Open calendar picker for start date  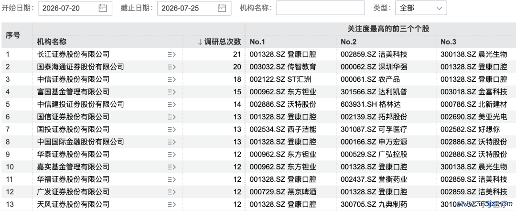(103, 8)
